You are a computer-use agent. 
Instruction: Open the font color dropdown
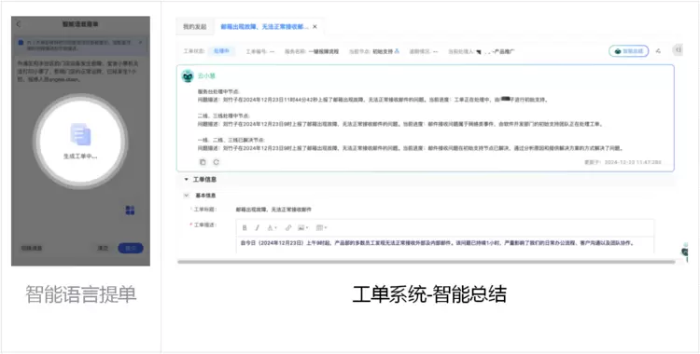point(272,228)
